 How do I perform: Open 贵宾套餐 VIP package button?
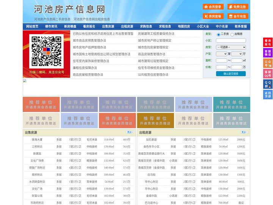(x=213, y=16)
